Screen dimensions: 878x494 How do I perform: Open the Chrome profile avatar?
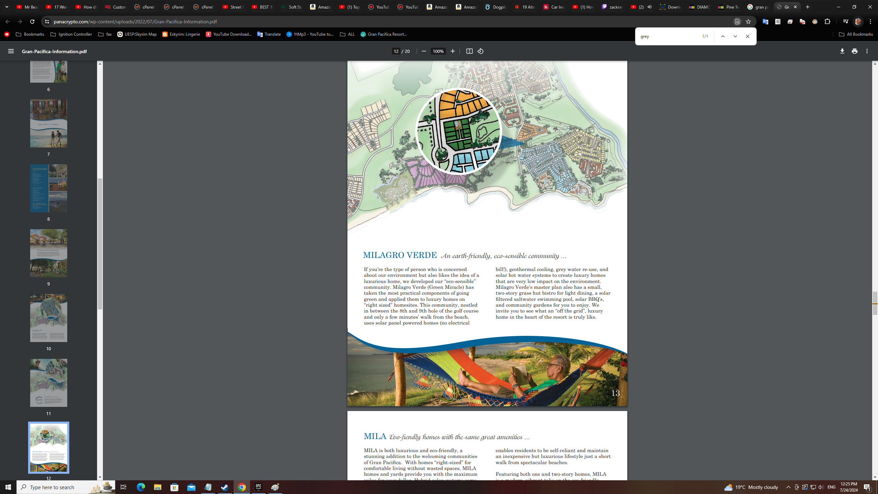pyautogui.click(x=858, y=22)
